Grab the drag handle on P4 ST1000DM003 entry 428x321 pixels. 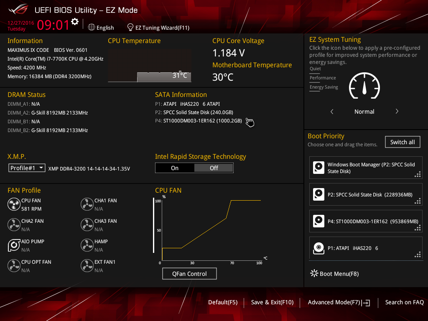click(418, 228)
